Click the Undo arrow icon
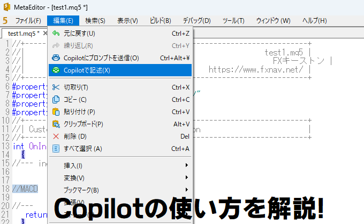 (56, 33)
